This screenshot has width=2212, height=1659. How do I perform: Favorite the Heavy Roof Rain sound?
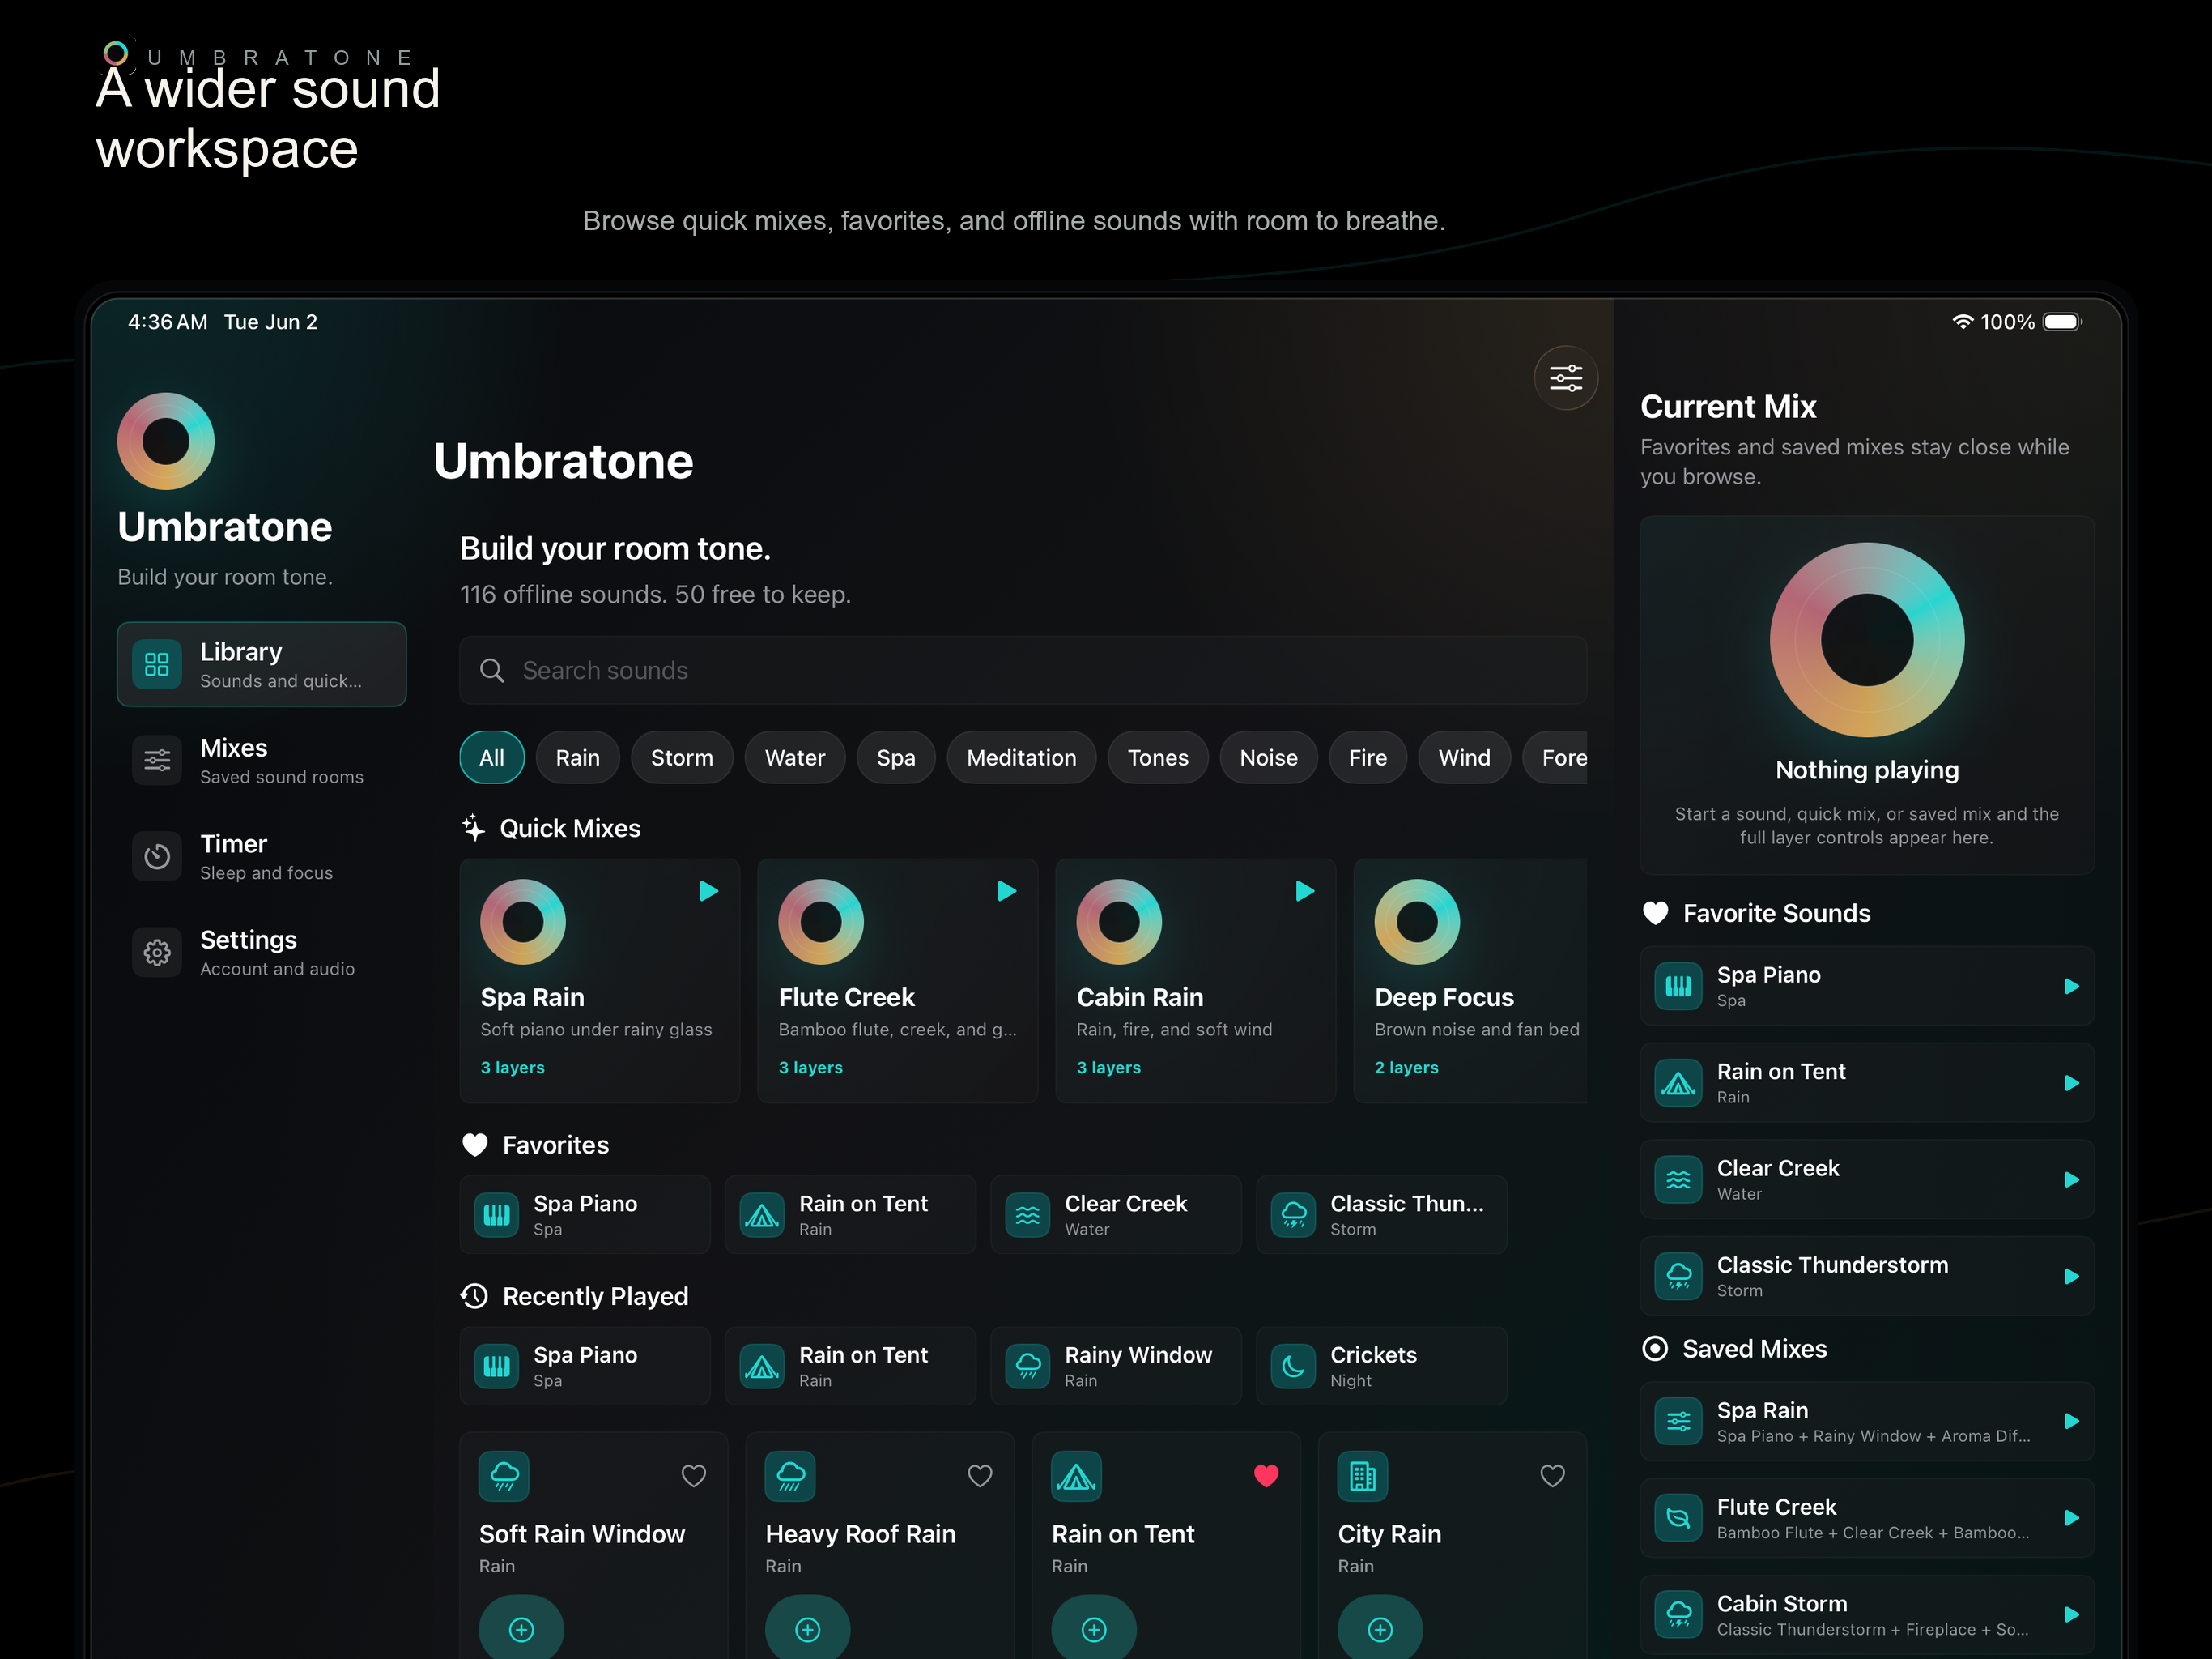point(980,1476)
